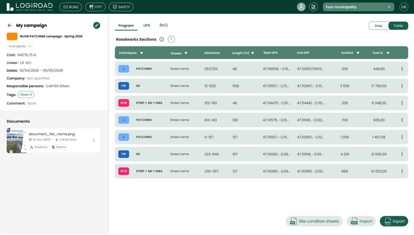This screenshot has width=414, height=235.
Task: Open document_file_name.png options menu
Action: tap(93, 141)
